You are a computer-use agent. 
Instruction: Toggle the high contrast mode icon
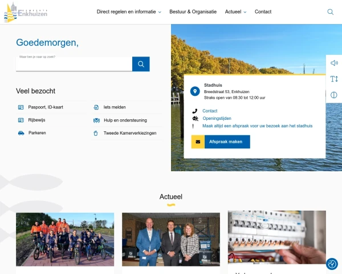click(334, 95)
